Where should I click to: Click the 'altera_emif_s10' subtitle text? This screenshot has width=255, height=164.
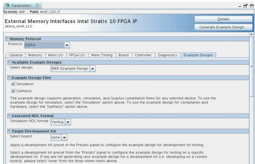click(18, 26)
